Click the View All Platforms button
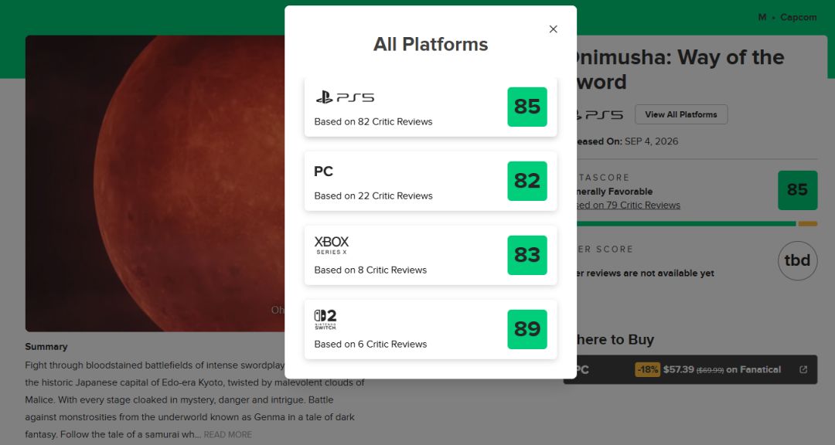The image size is (835, 445). tap(680, 114)
